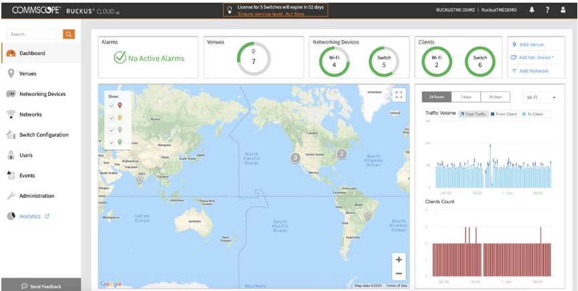Open Networking Devices in the sidebar
This screenshot has width=578, height=291.
click(42, 94)
